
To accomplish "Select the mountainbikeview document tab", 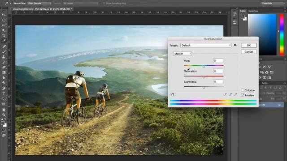I will [42, 9].
